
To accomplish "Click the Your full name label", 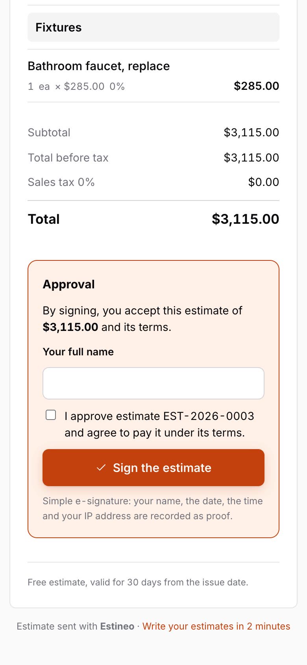I will pos(78,352).
